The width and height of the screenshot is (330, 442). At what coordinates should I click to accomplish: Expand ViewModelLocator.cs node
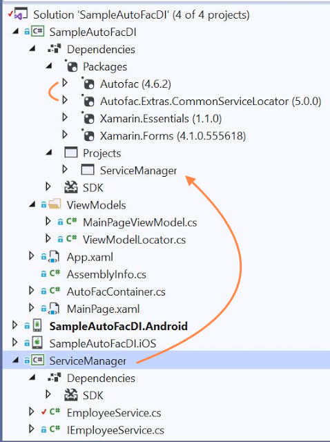click(x=48, y=239)
